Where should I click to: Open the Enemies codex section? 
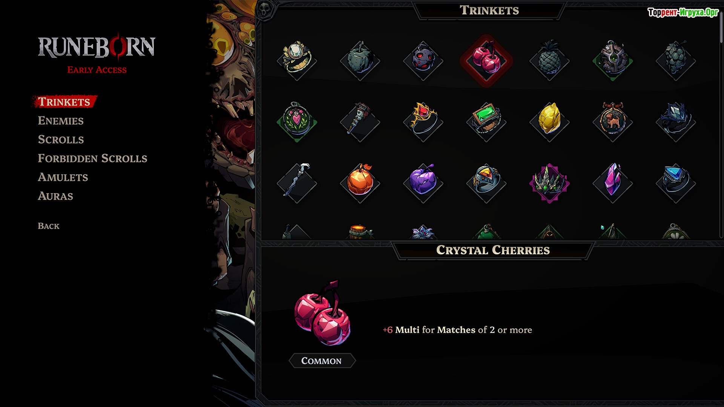(x=61, y=121)
